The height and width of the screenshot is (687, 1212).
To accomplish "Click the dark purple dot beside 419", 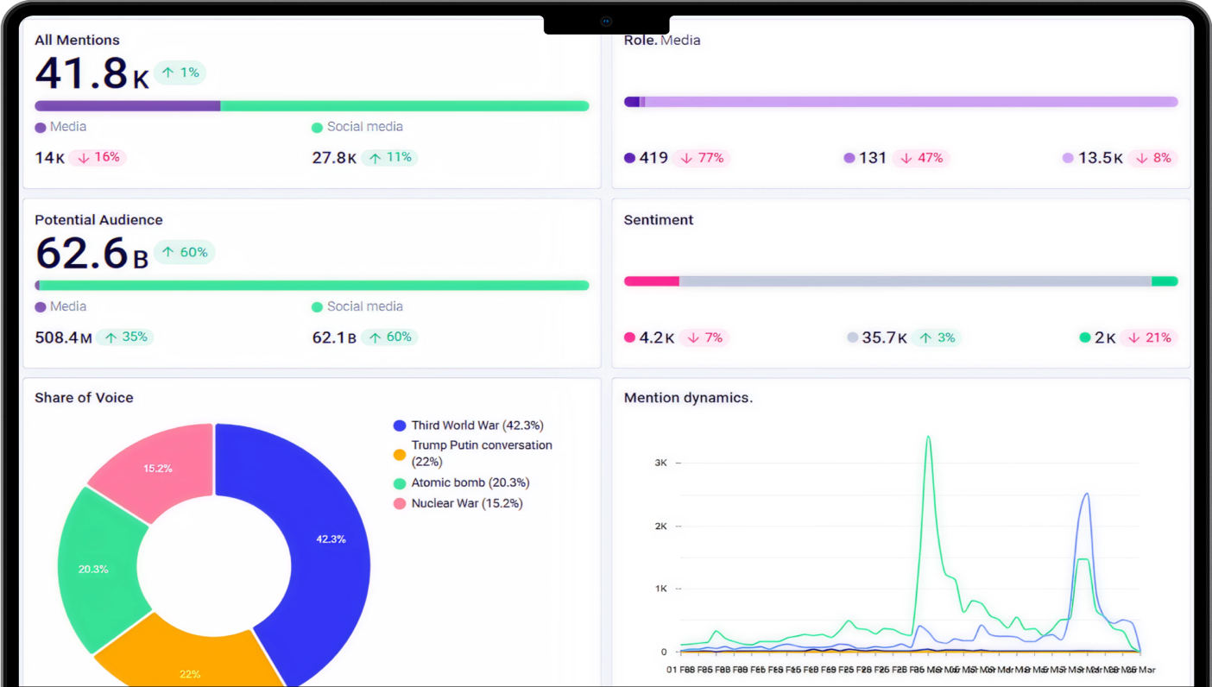I will click(x=629, y=158).
